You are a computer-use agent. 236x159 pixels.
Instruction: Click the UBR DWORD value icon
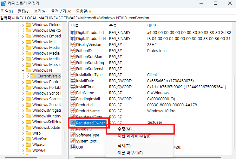click(x=73, y=147)
